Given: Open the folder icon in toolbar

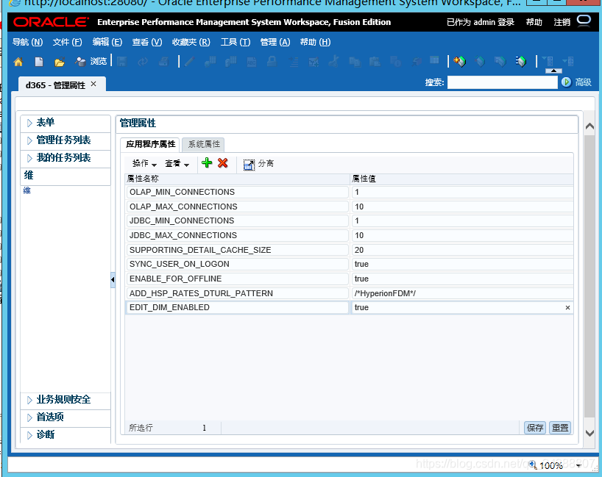Looking at the screenshot, I should (x=59, y=62).
